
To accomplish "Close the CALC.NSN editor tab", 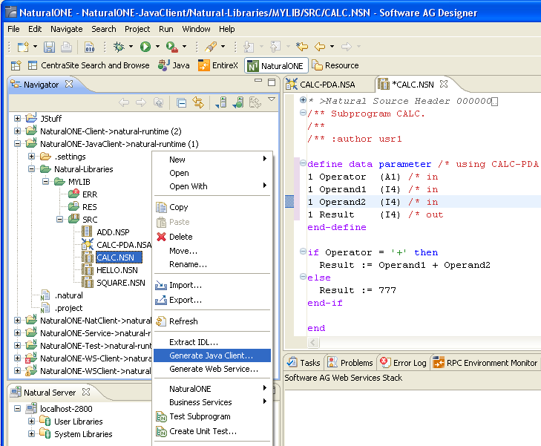I will tap(444, 84).
